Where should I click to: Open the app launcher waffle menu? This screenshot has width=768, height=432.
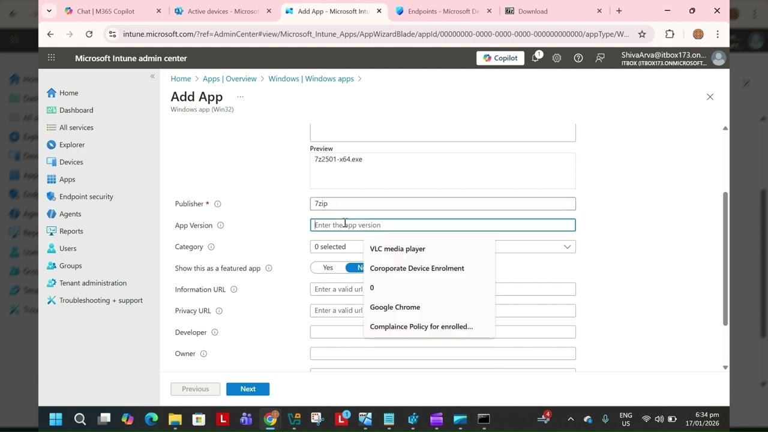tap(52, 58)
